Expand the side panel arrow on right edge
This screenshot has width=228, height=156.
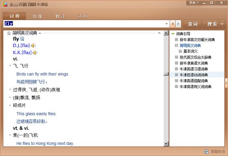226,83
